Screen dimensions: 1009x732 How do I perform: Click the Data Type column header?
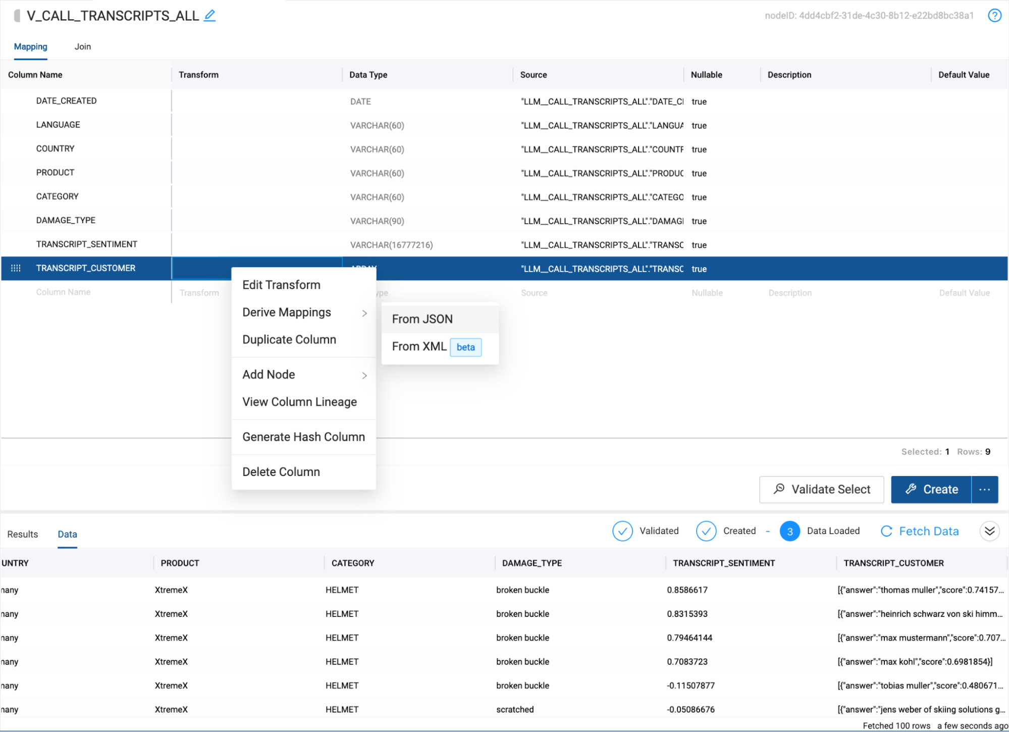click(x=368, y=75)
